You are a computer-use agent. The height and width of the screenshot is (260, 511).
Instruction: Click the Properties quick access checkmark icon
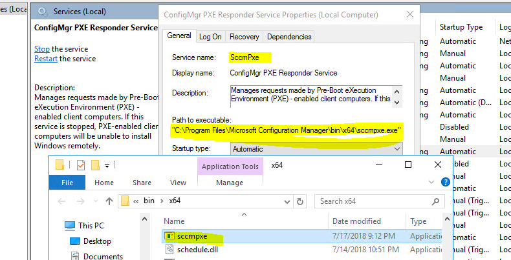coord(80,165)
